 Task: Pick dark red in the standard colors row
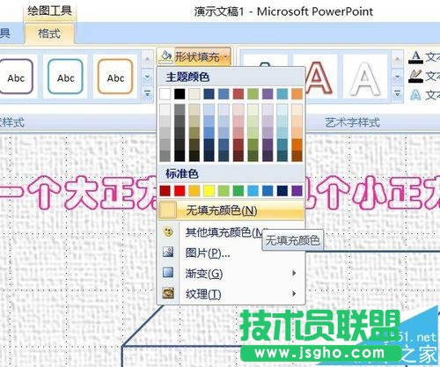(x=165, y=191)
